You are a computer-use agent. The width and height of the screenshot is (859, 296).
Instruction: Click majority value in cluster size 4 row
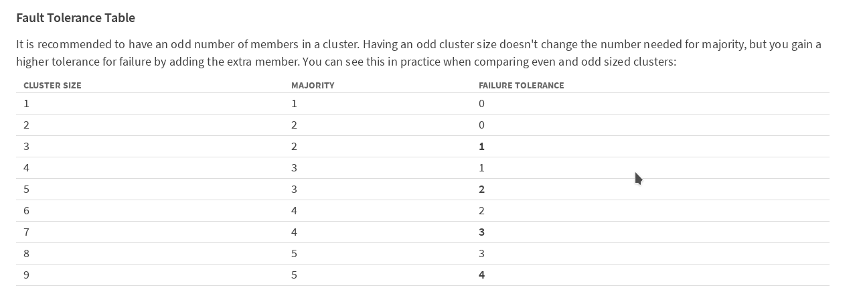coord(294,168)
